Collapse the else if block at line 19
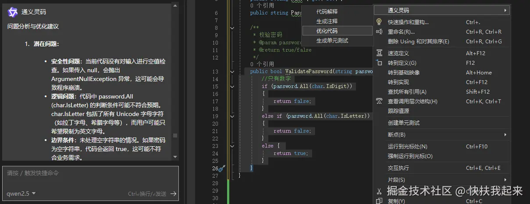Image resolution: width=530 pixels, height=204 pixels. 232,116
